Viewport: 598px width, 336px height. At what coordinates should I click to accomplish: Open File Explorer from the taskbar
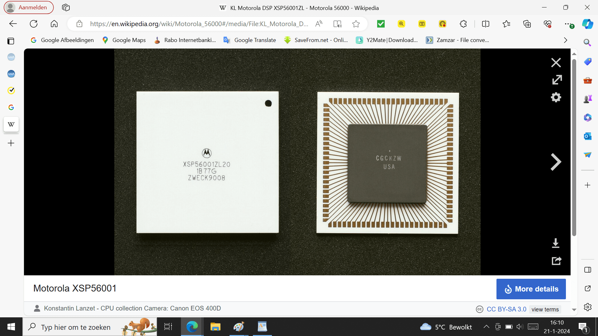coord(215,327)
